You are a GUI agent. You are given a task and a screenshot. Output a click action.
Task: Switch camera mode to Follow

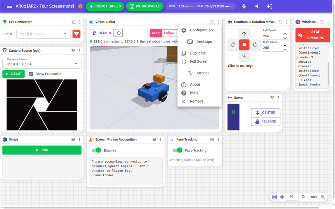click(x=169, y=33)
